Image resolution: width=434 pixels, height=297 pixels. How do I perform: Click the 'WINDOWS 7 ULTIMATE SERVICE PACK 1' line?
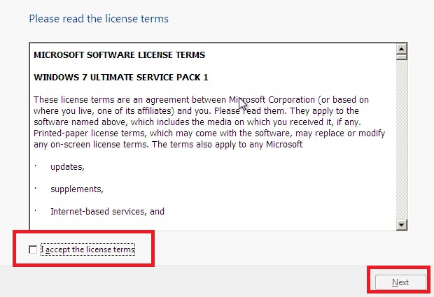121,77
